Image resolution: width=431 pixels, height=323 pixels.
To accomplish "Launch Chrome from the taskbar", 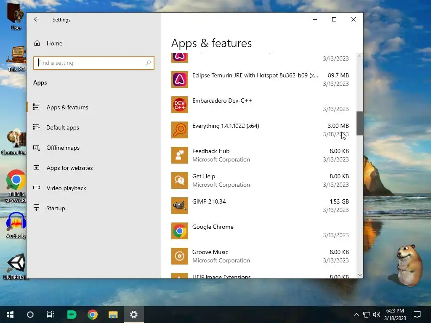I will [x=92, y=315].
